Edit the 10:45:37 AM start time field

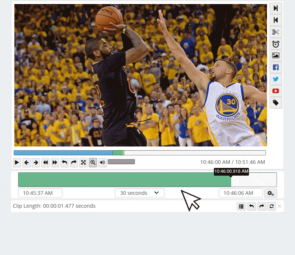click(40, 193)
